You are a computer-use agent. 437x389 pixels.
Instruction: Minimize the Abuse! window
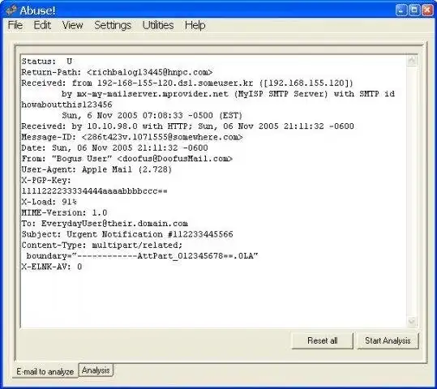[401, 11]
